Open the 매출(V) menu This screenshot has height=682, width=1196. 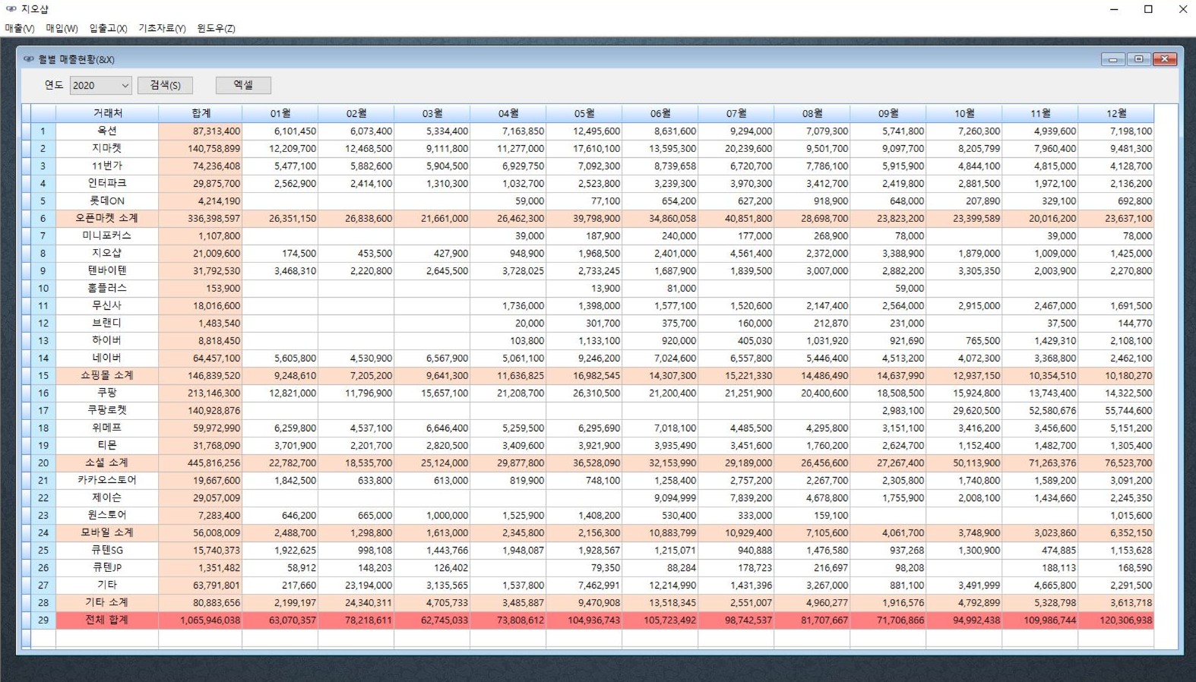20,28
